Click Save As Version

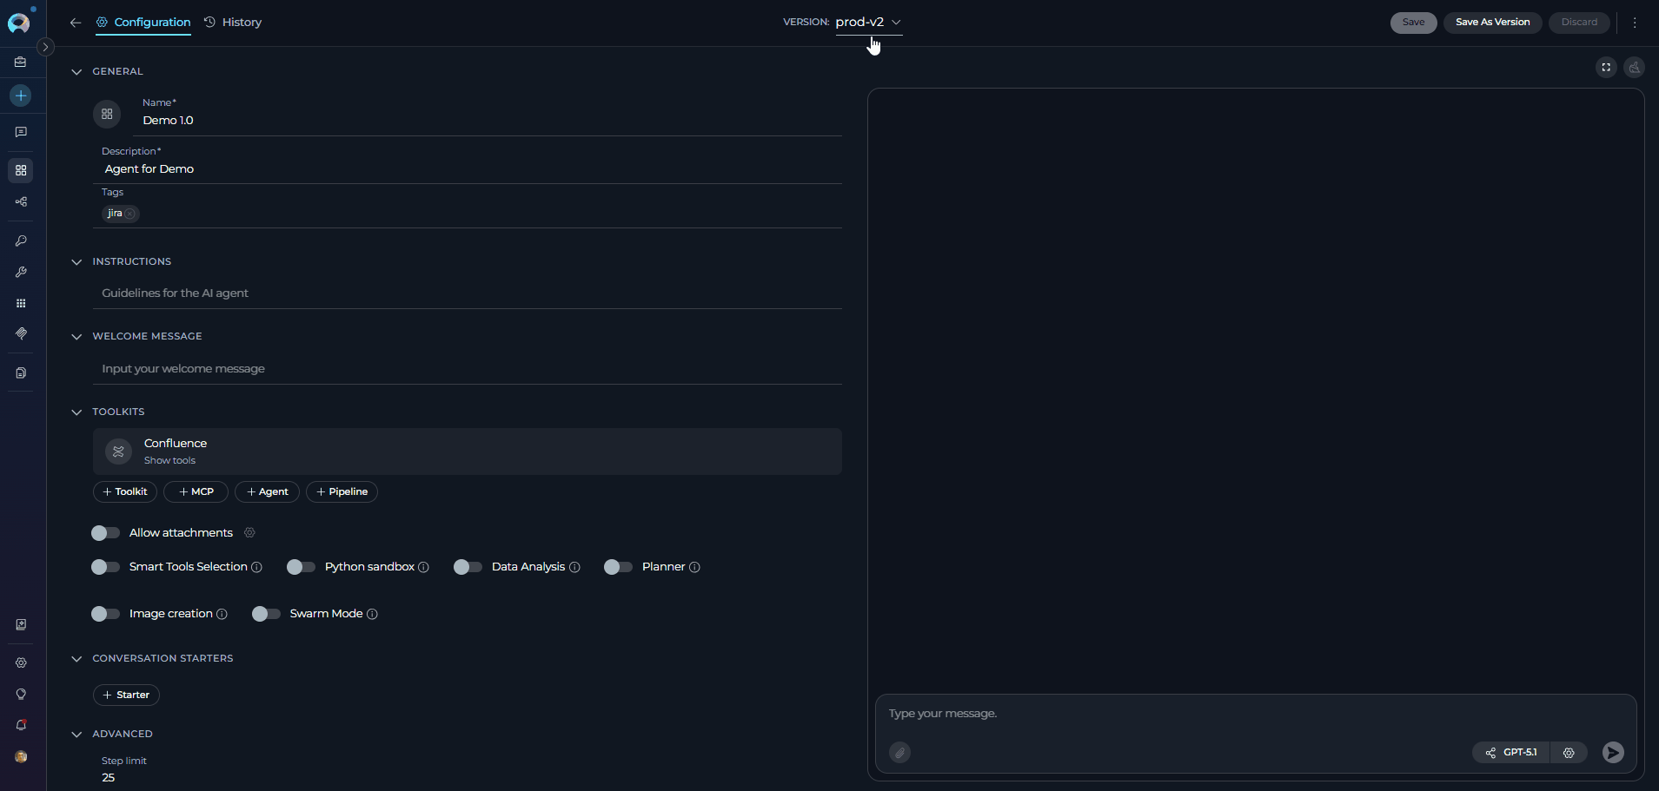point(1492,23)
